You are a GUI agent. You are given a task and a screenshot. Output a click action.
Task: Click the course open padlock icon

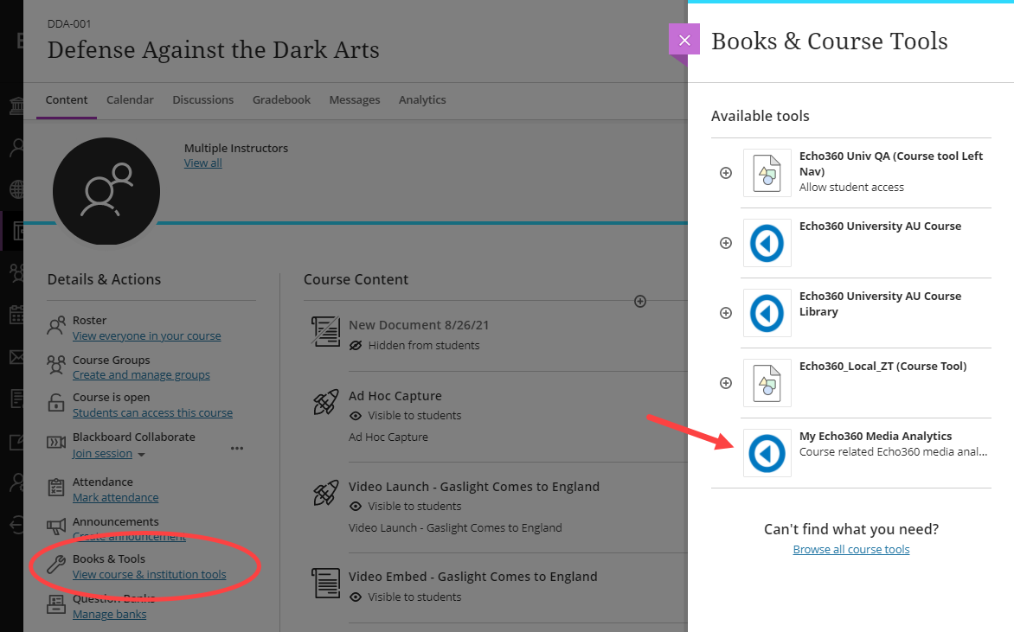(56, 403)
